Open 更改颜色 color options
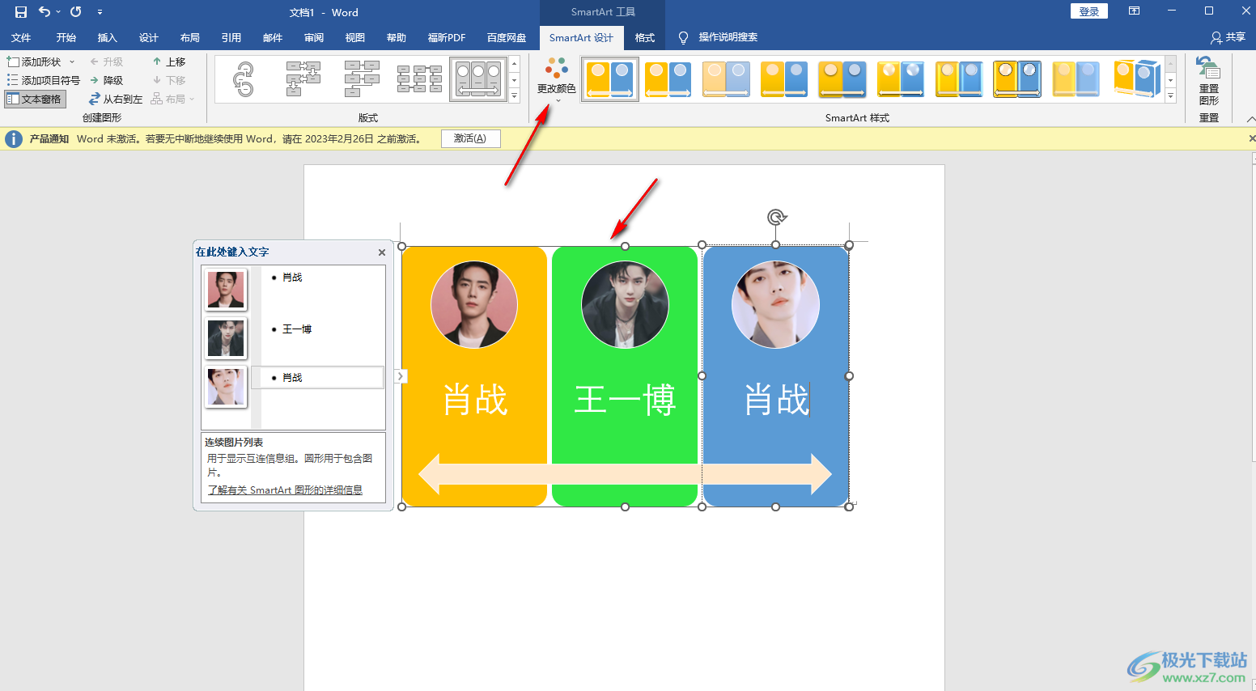1256x691 pixels. point(557,80)
